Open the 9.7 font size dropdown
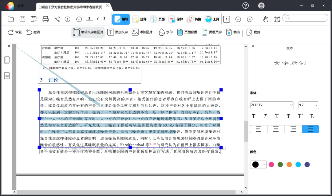This screenshot has width=332, height=196. (309, 105)
